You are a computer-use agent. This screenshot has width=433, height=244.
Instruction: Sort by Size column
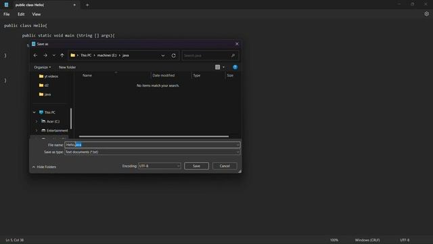(x=230, y=75)
